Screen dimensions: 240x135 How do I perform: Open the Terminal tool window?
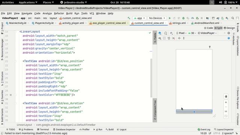pyautogui.click(x=43, y=129)
